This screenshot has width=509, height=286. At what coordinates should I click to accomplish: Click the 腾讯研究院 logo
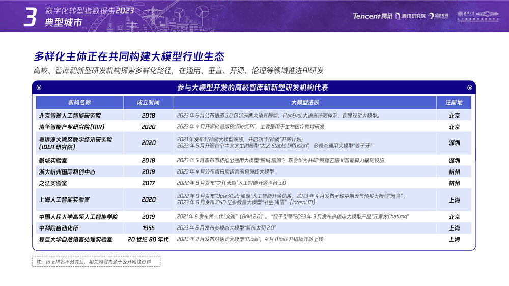(410, 16)
